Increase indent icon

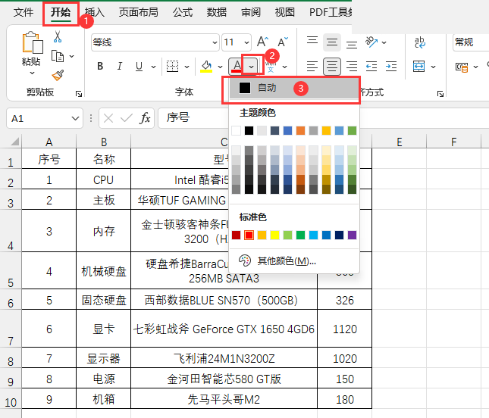tap(391, 67)
